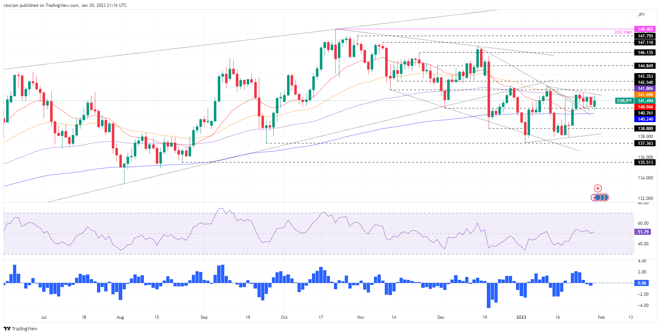Click the 135.513 support level label
661x335 pixels.
[x=645, y=162]
